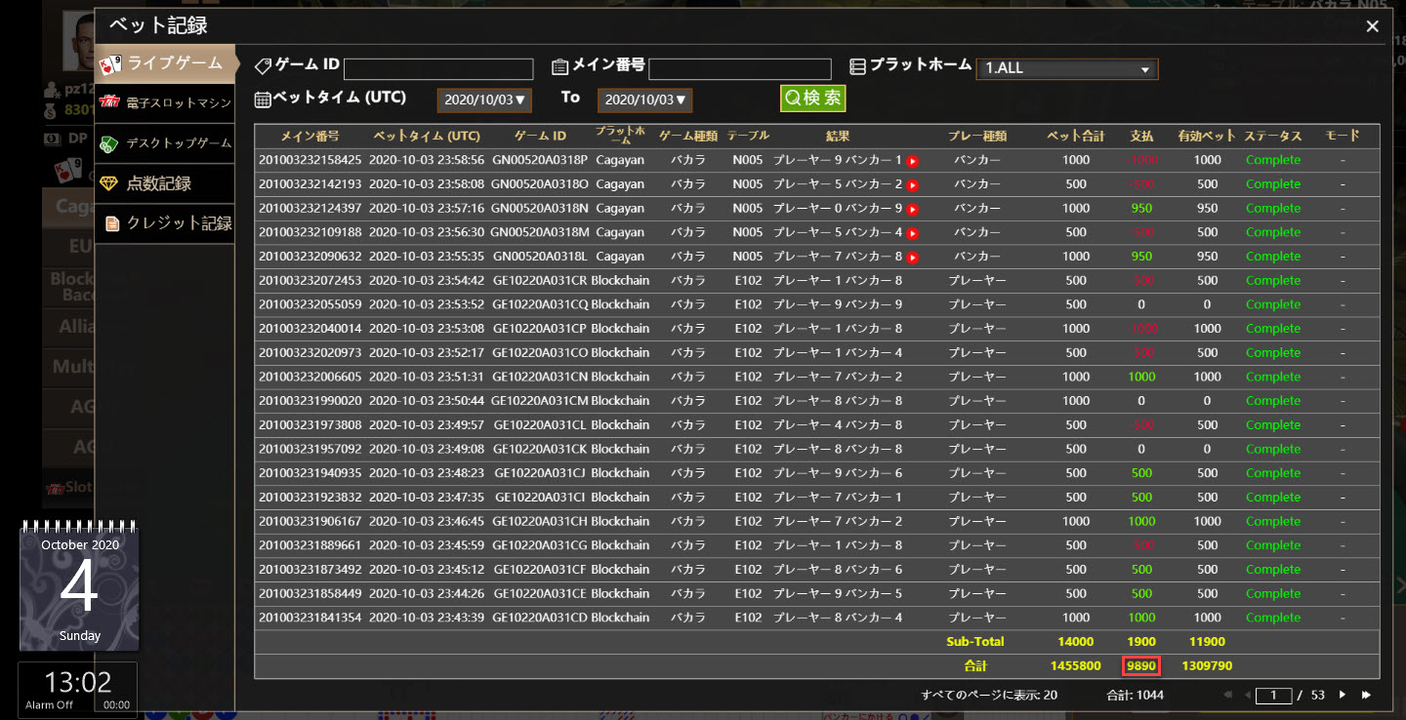The image size is (1406, 720).
Task: Click the ベット合計 column header
Action: pos(1075,137)
